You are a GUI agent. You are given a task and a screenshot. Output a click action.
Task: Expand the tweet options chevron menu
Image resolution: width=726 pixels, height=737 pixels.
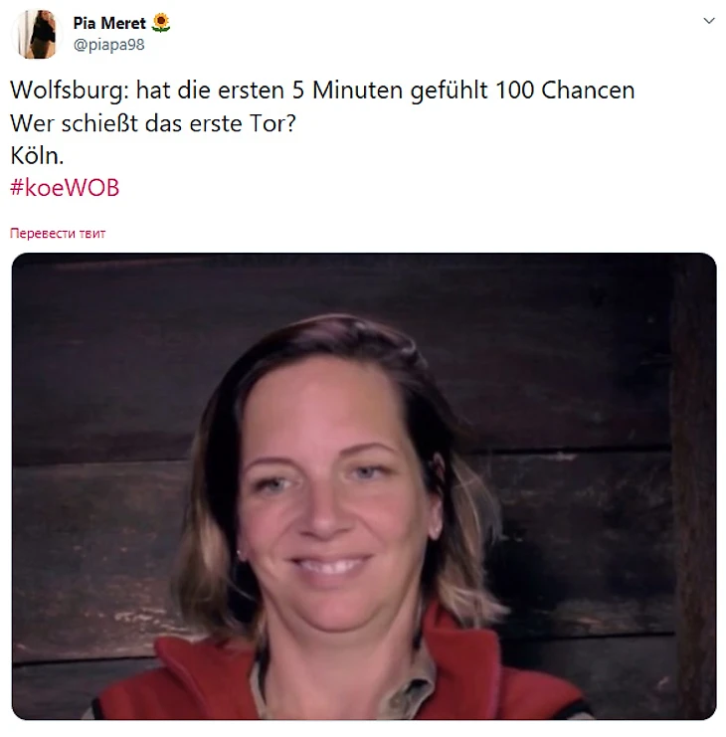click(709, 21)
